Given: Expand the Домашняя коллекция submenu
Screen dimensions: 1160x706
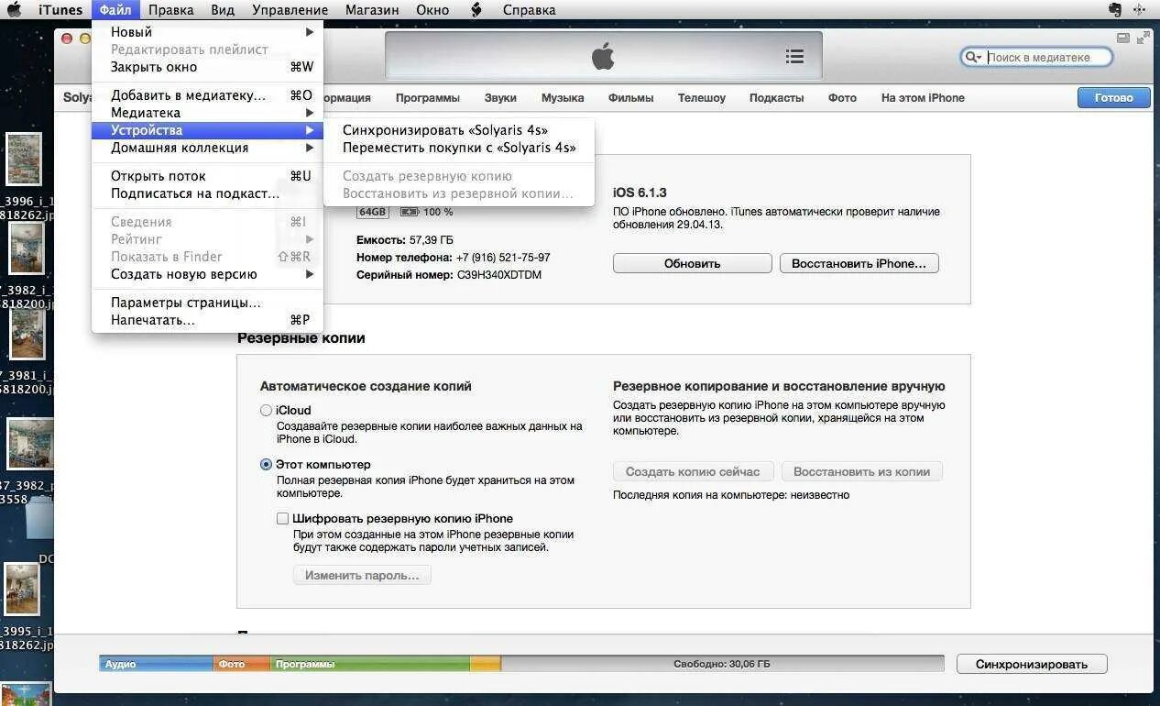Looking at the screenshot, I should tap(207, 148).
